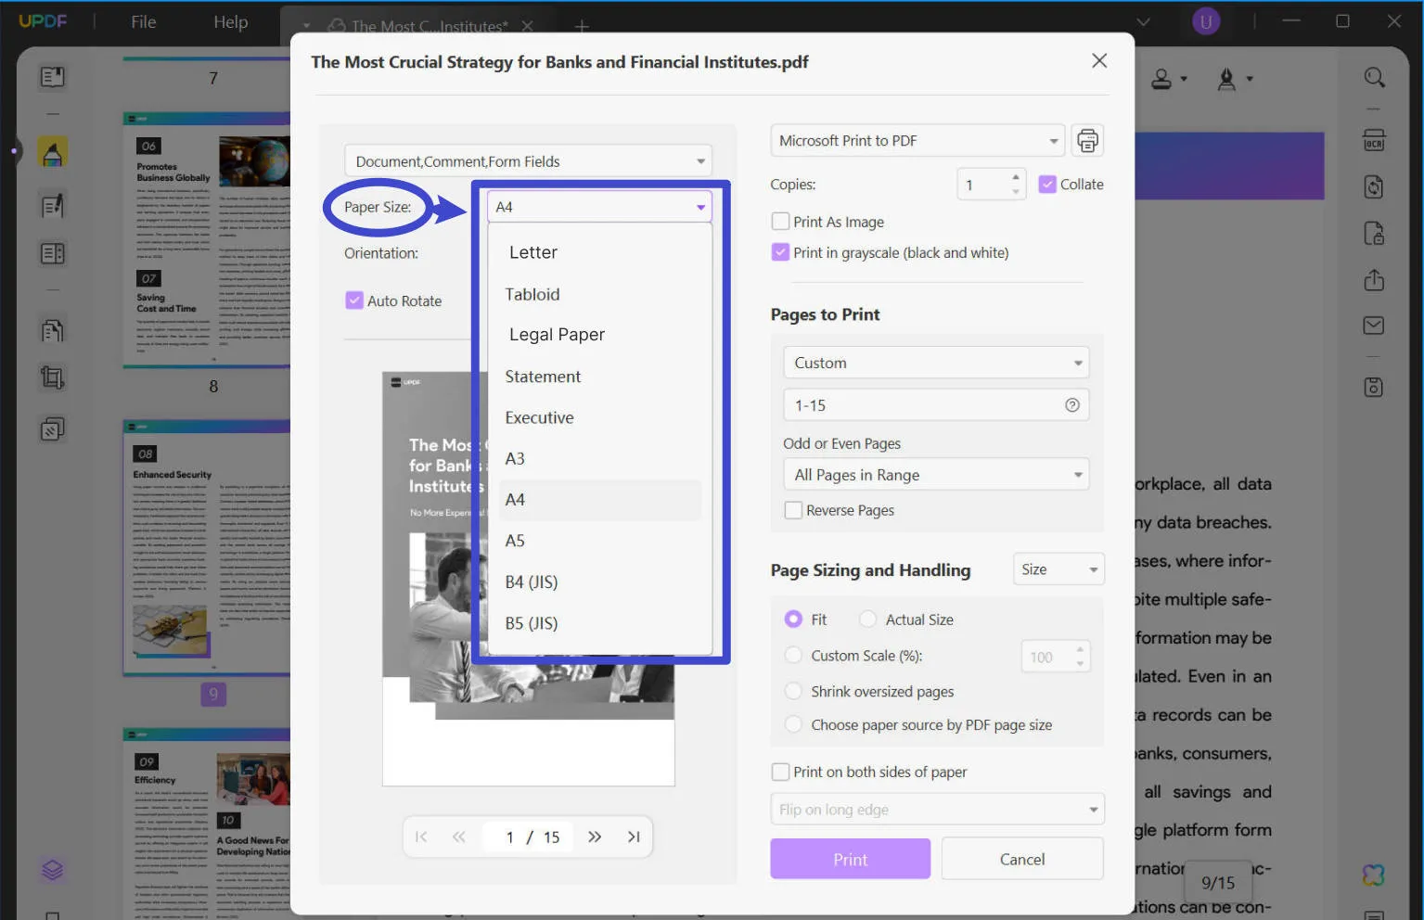The height and width of the screenshot is (920, 1424).
Task: Open the All Pages in Range dropdown
Action: click(935, 475)
